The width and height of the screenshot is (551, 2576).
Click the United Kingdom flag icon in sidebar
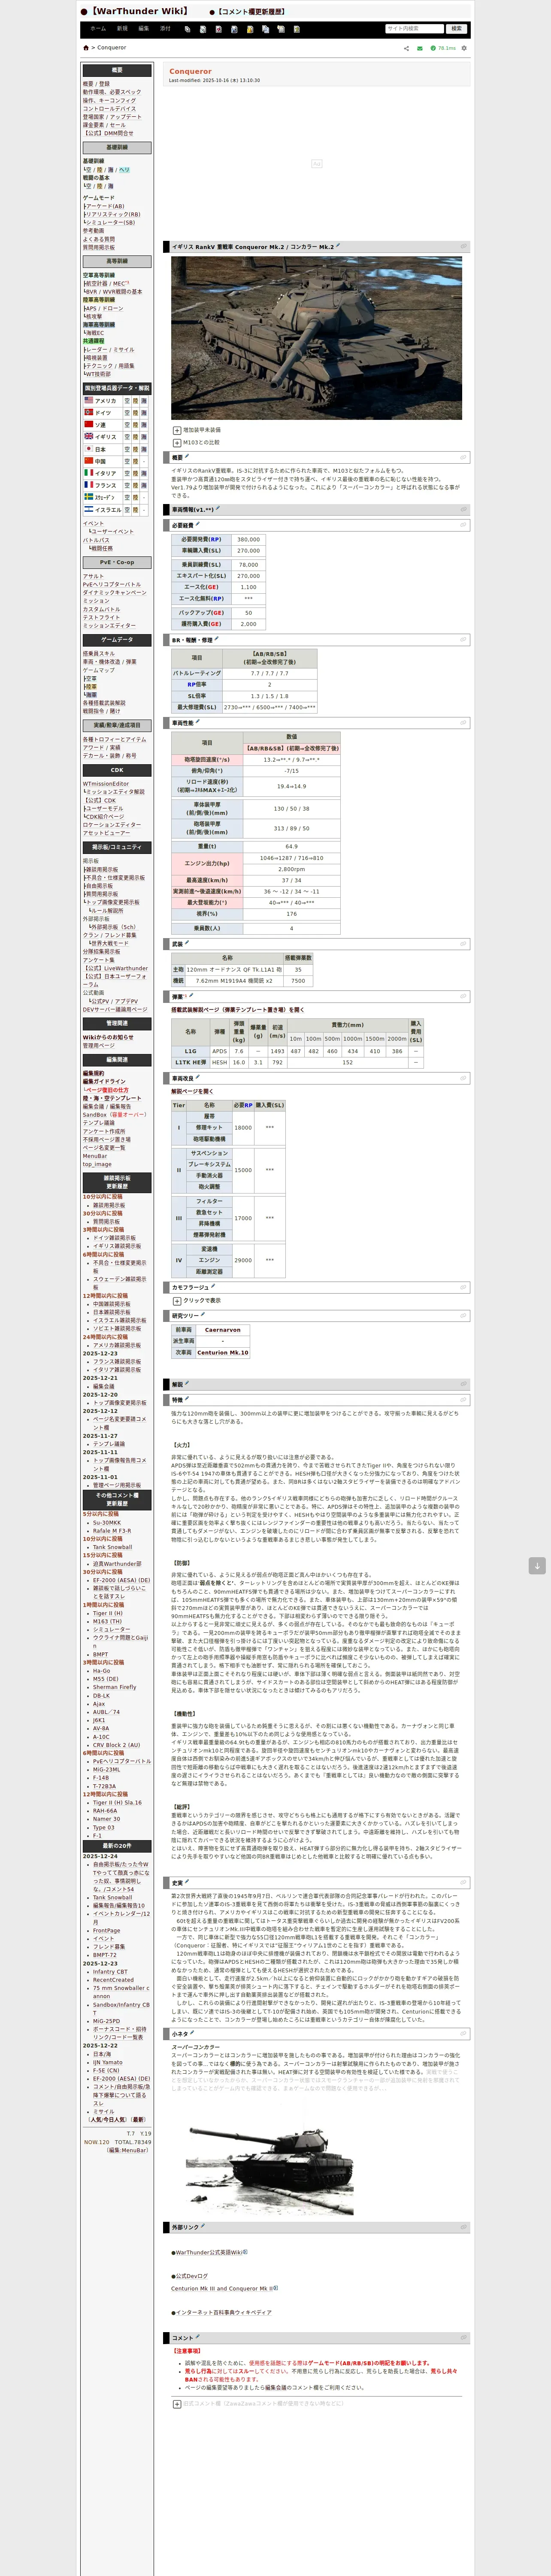coord(88,436)
